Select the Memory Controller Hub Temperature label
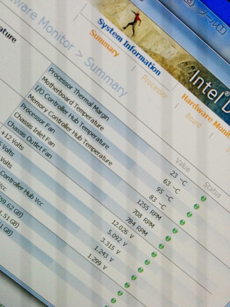This screenshot has height=307, width=230. [70, 130]
